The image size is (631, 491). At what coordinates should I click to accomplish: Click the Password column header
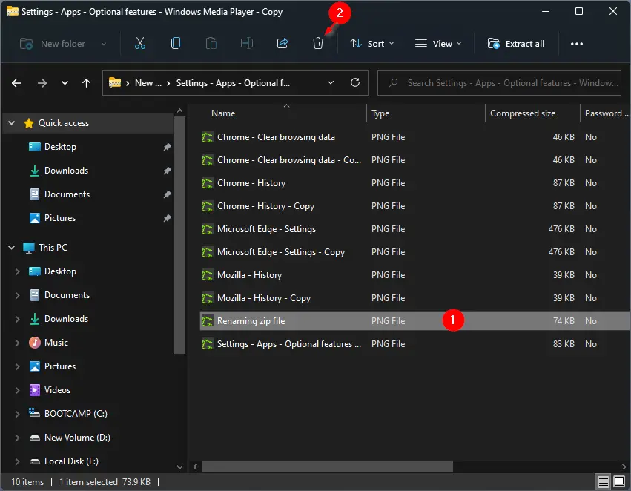pyautogui.click(x=607, y=113)
